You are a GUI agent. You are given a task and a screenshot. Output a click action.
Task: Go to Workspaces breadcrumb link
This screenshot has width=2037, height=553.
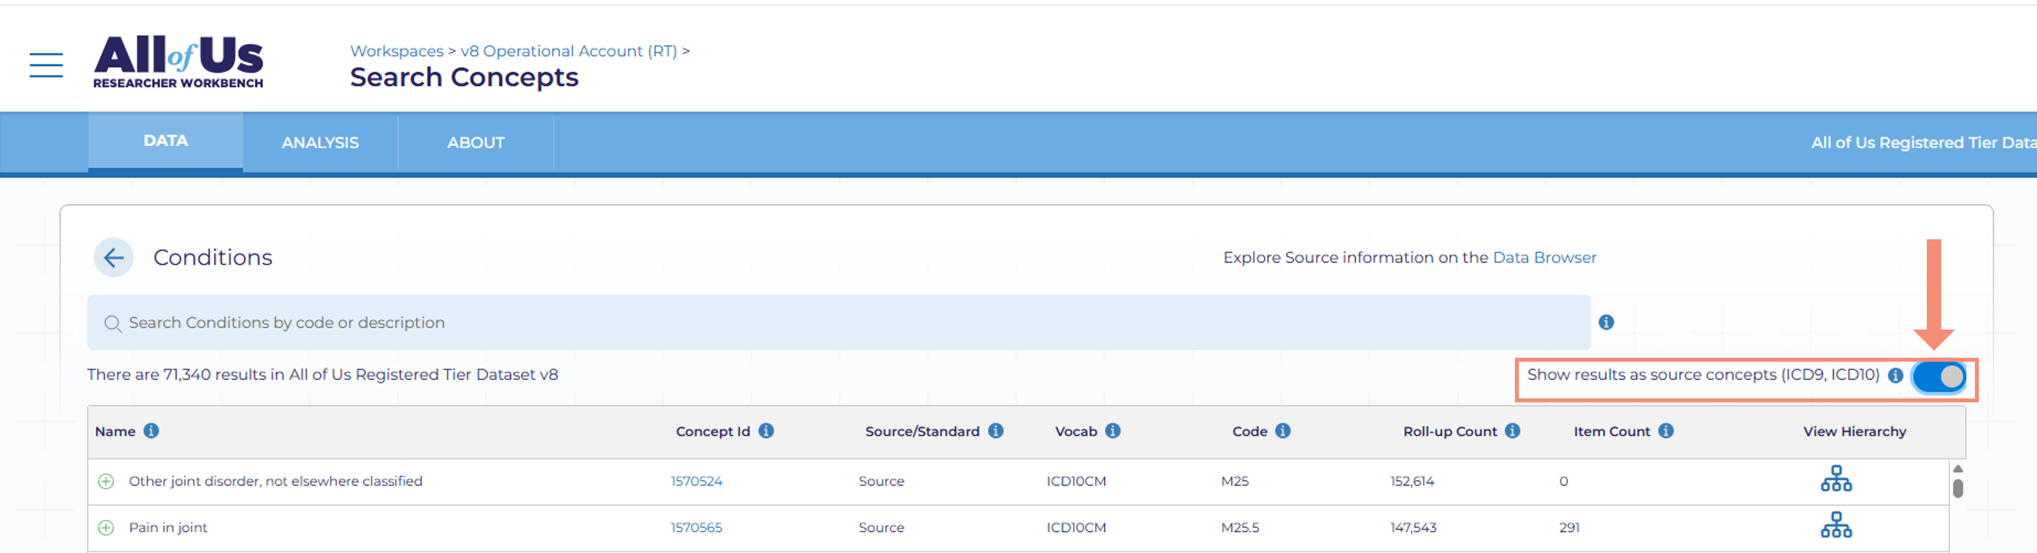tap(396, 51)
